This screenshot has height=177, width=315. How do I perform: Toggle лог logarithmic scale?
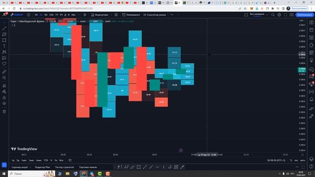[x=296, y=160]
